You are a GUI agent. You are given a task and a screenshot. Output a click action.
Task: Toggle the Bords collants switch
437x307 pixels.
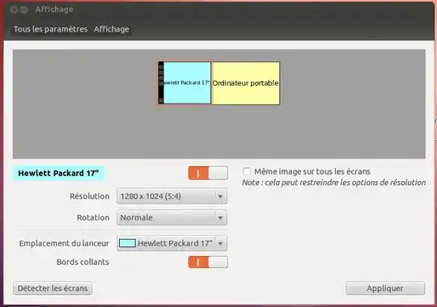(208, 263)
